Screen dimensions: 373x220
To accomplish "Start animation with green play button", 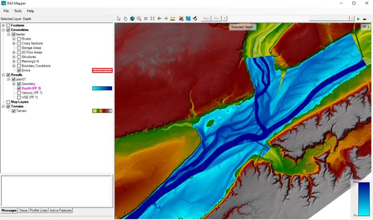I will coord(358,19).
